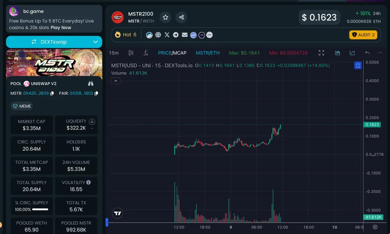Screen dimensions: 390x234
Task: Click the blue handle at chart's left edge
Action: click(x=107, y=223)
